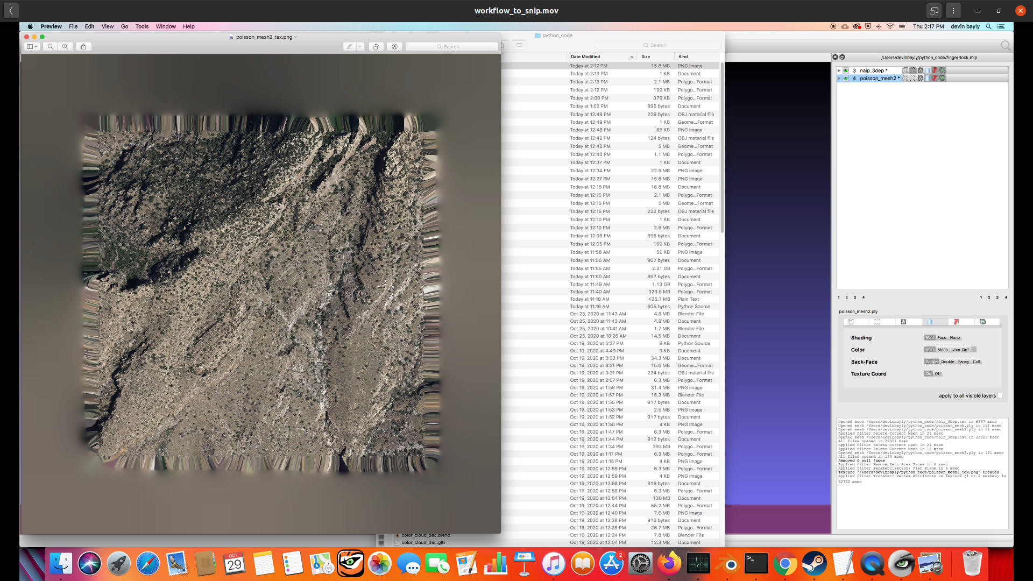Screen dimensions: 1033x581
Task: Set Shading to Face
Action: [x=942, y=338]
